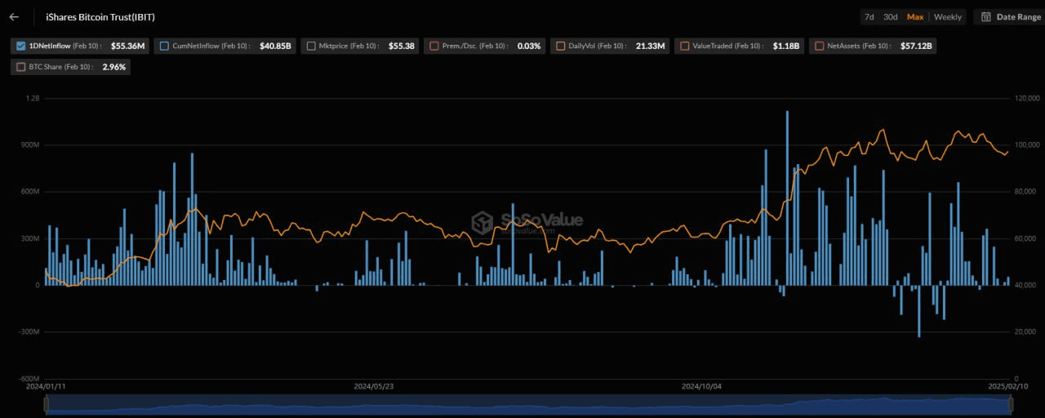Click the middle of the bottom range navigator
The height and width of the screenshot is (418, 1045).
(528, 404)
